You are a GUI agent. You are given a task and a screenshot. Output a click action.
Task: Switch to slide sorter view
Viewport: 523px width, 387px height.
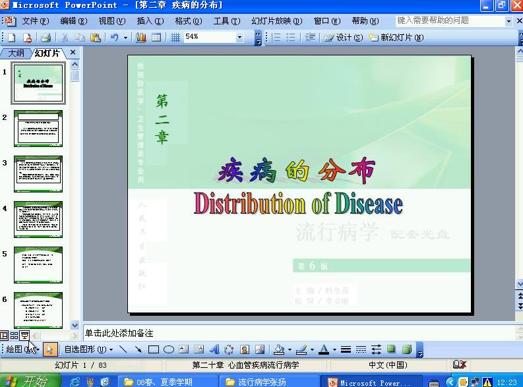click(15, 336)
